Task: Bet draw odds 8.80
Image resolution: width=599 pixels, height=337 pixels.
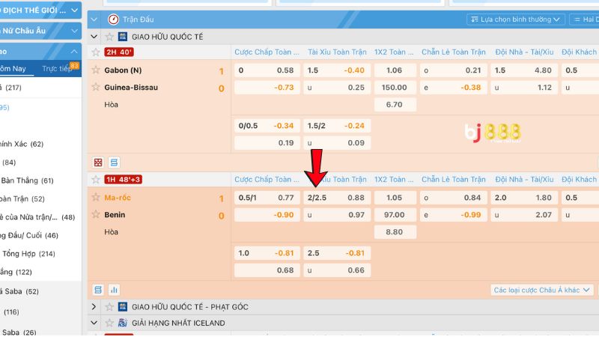Action: [395, 232]
